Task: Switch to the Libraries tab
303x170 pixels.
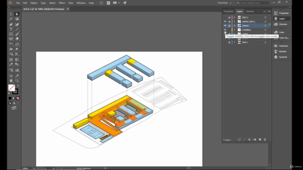Action: [250, 11]
